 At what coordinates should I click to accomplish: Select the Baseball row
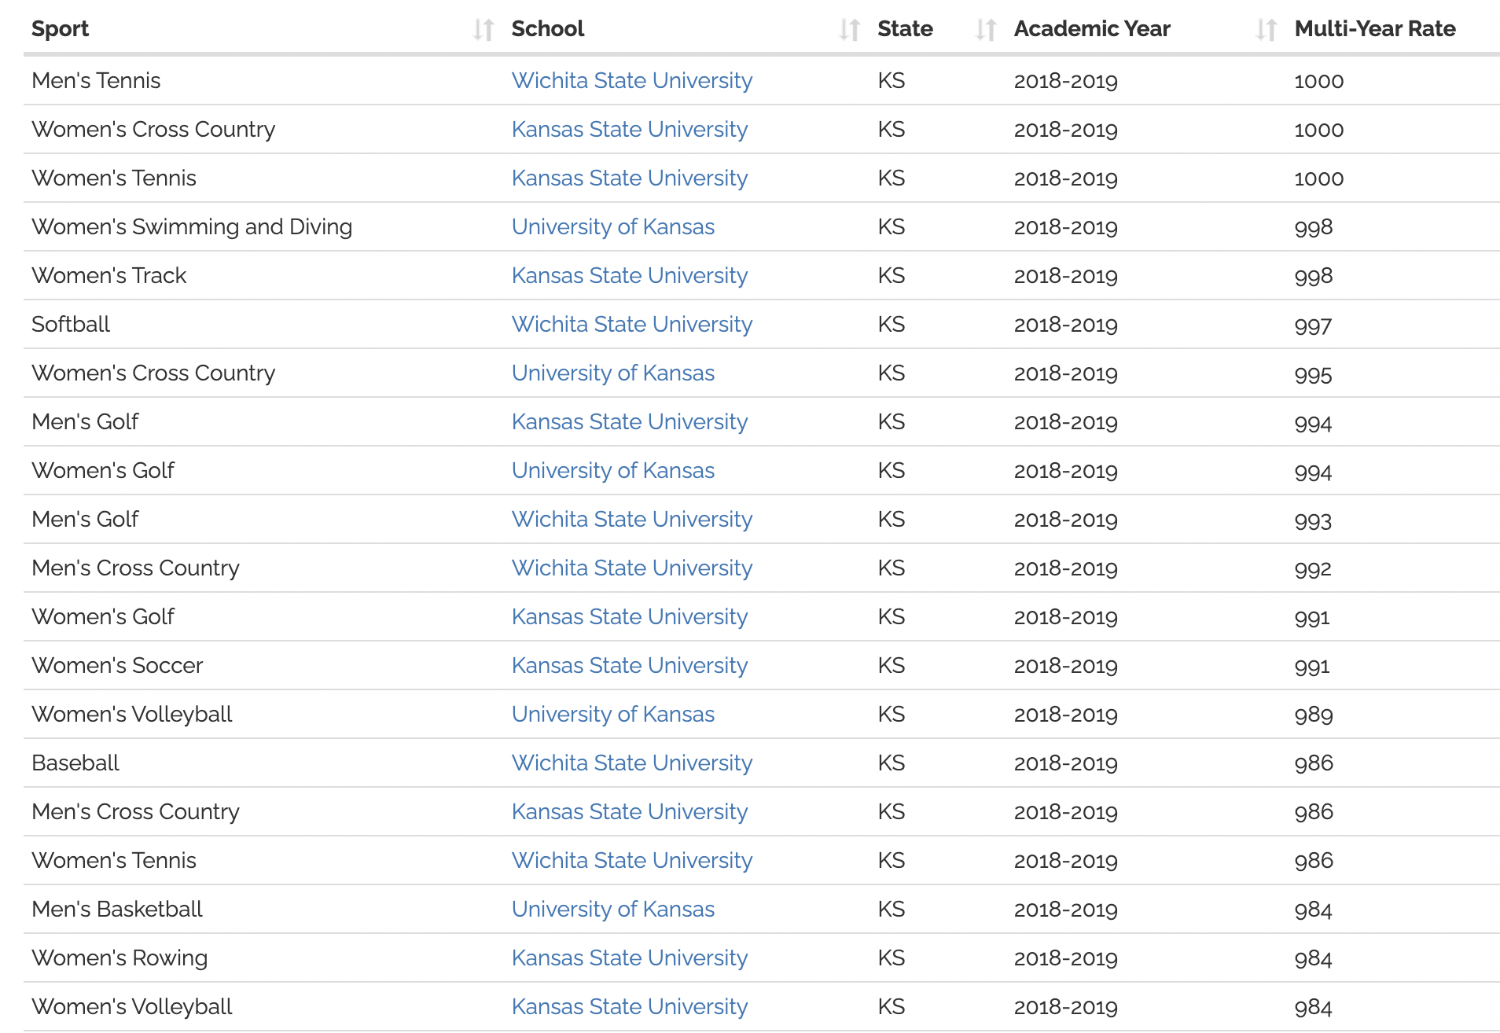coord(236,763)
